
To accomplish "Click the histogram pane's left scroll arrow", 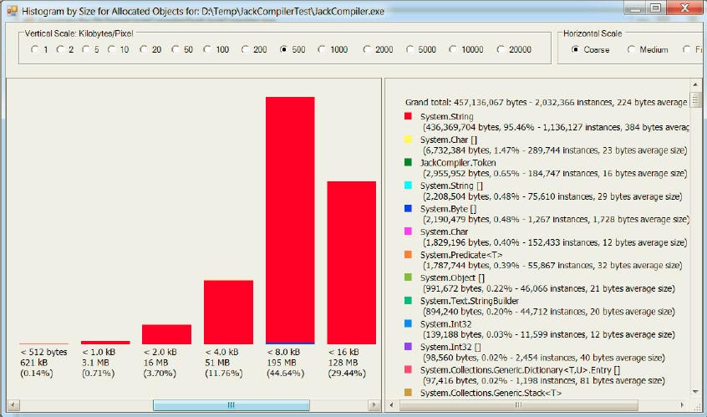I will click(x=13, y=404).
